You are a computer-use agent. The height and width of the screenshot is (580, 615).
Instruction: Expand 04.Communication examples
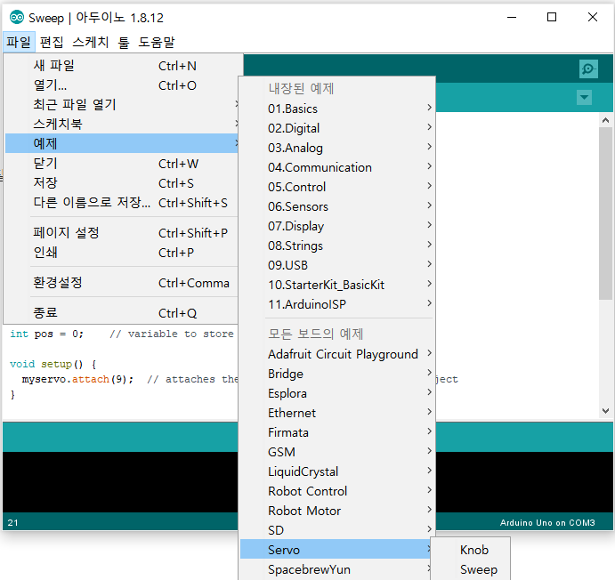point(337,167)
